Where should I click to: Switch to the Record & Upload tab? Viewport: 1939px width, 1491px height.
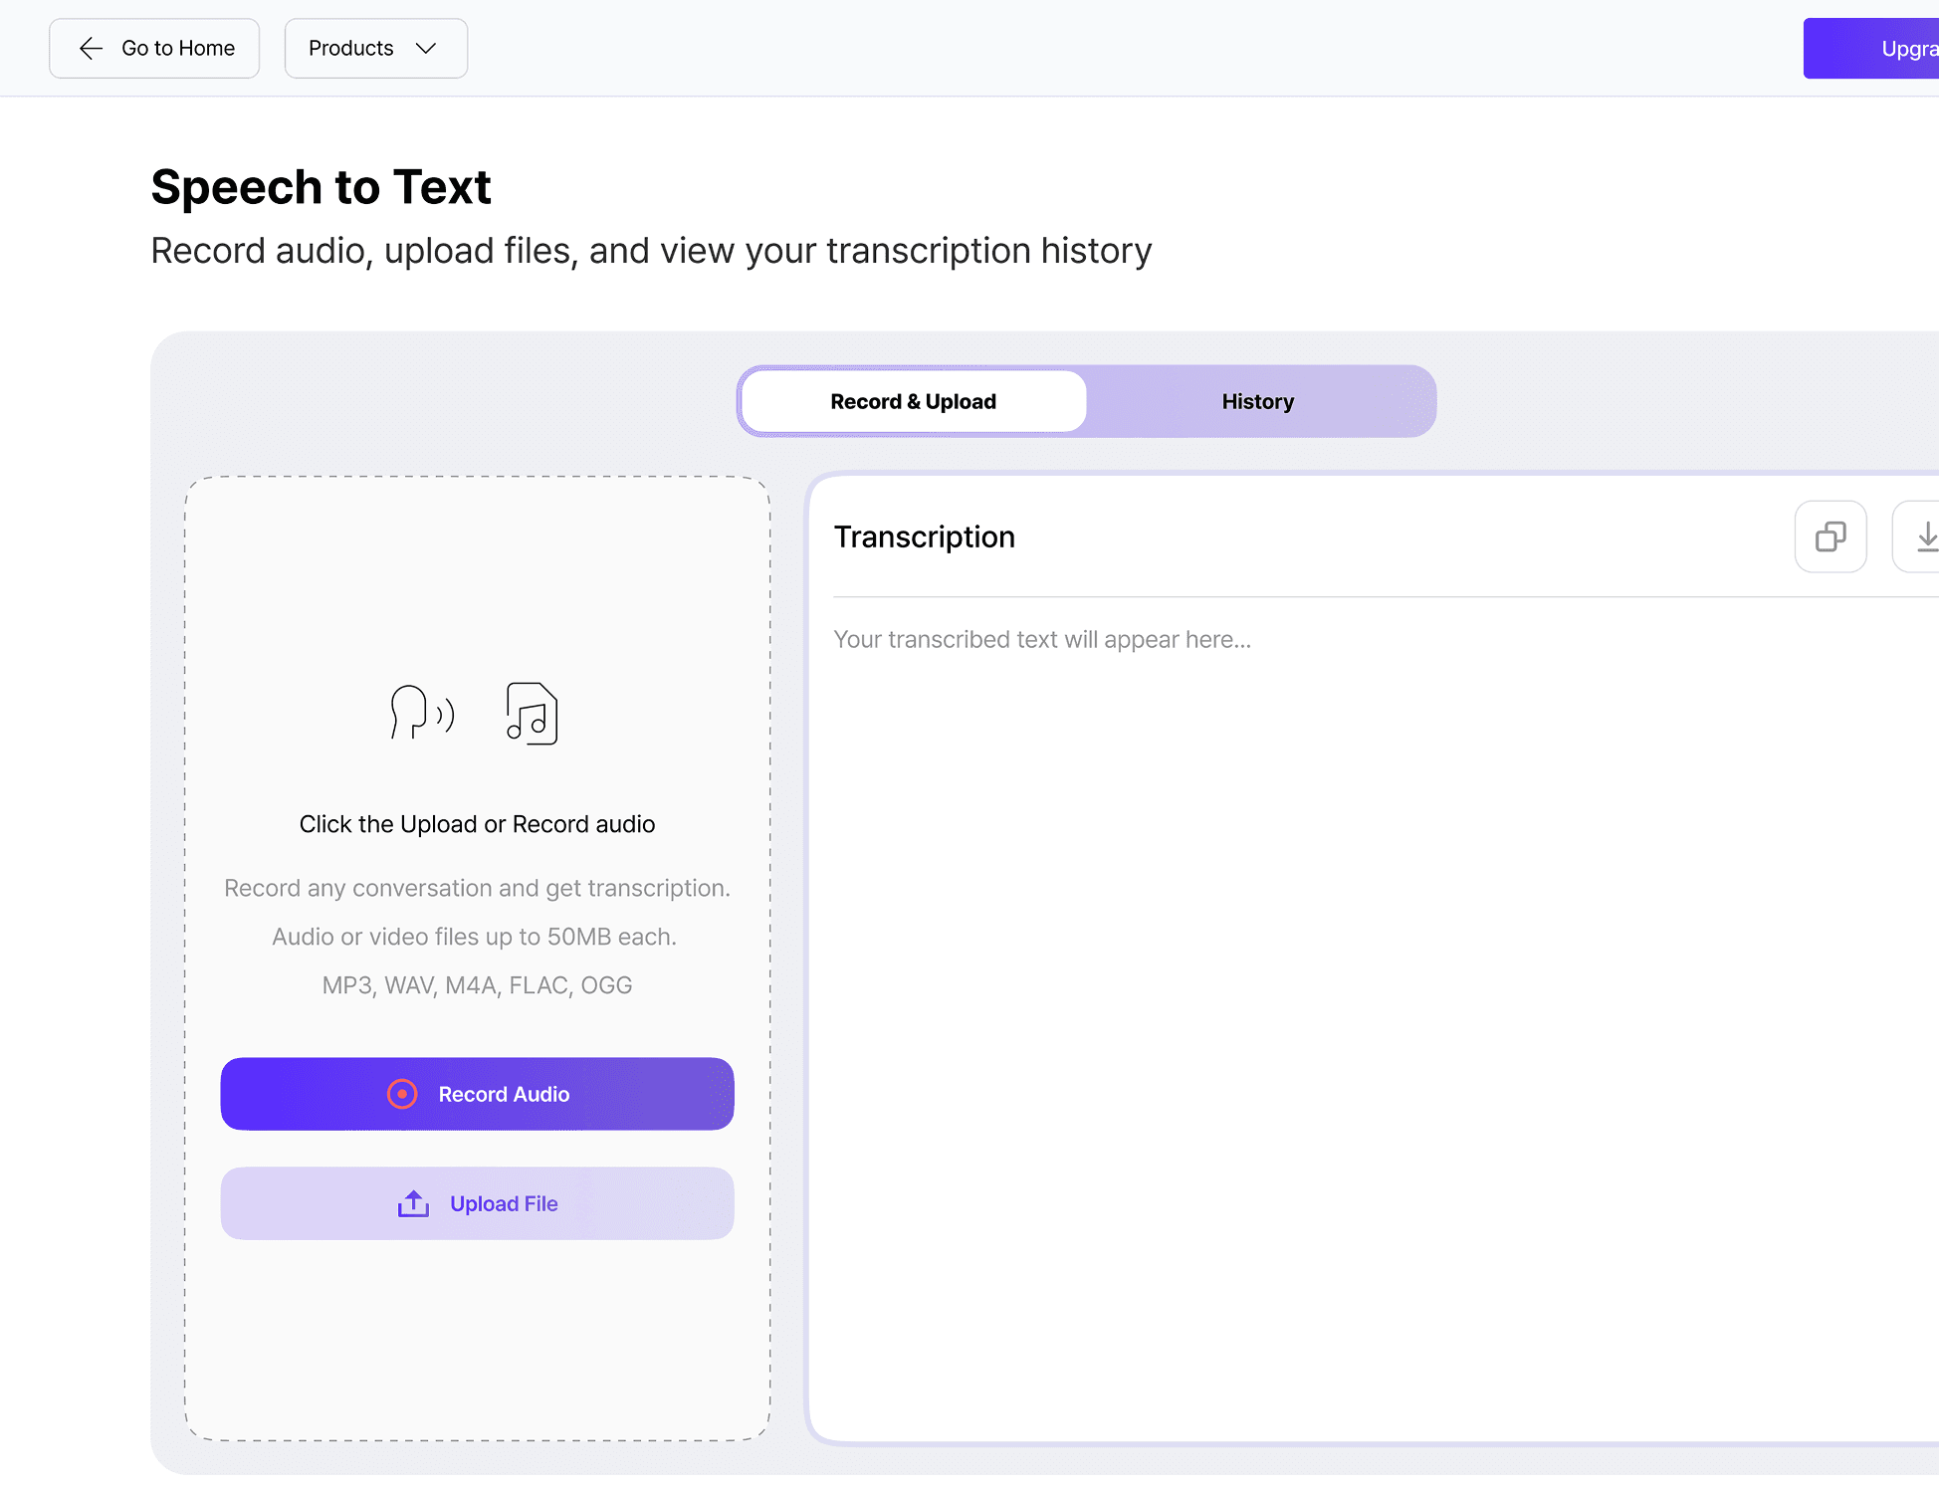(913, 401)
